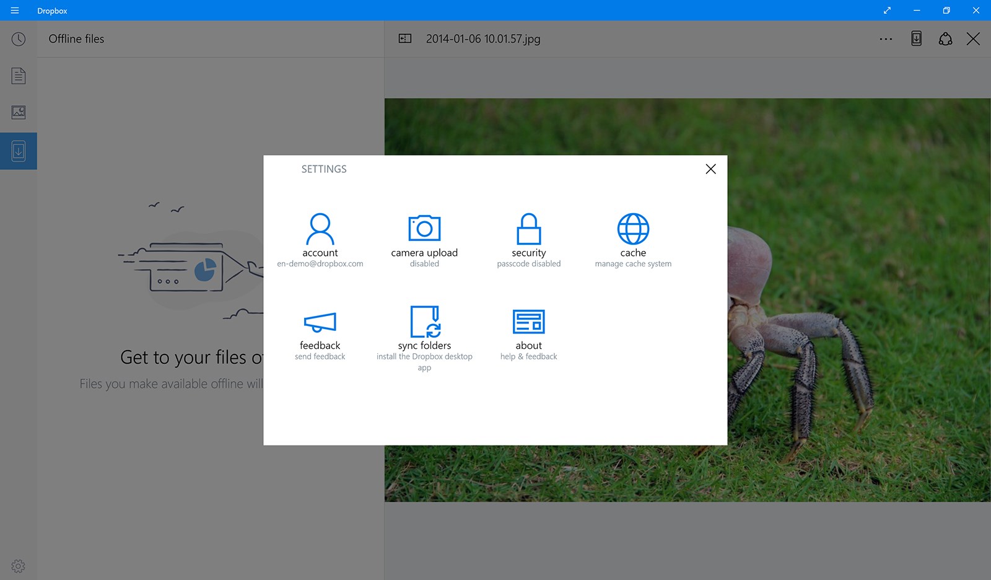This screenshot has width=991, height=580.
Task: Close the Settings dialog
Action: (x=710, y=169)
